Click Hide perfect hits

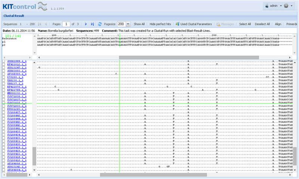[160, 24]
